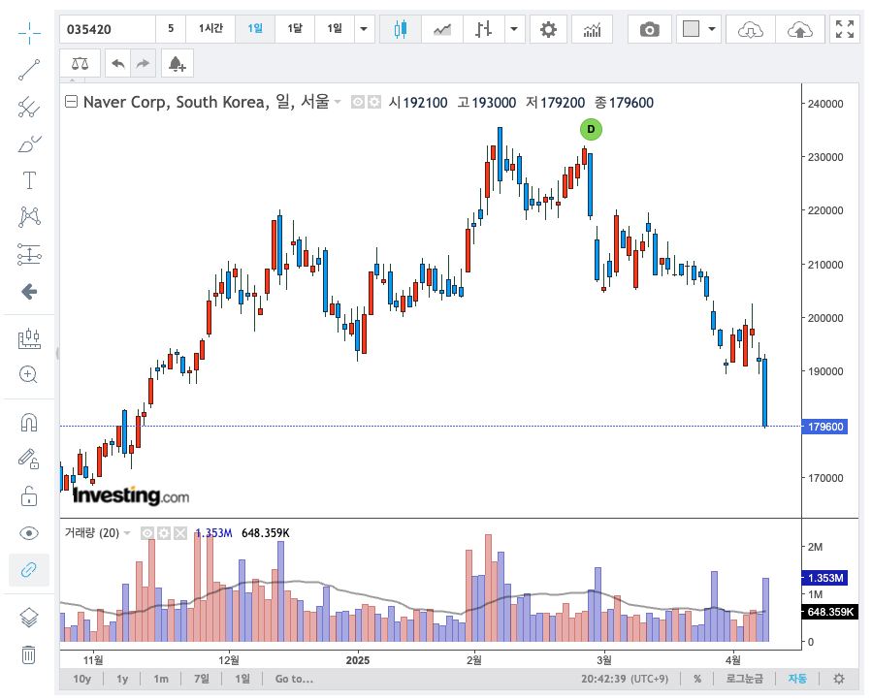
Task: Take a chart snapshot with camera
Action: (x=649, y=29)
